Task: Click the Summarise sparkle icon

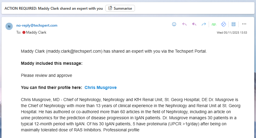Action: point(110,8)
